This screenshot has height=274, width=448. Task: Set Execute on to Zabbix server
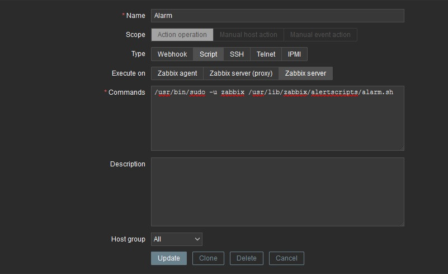[x=305, y=73]
